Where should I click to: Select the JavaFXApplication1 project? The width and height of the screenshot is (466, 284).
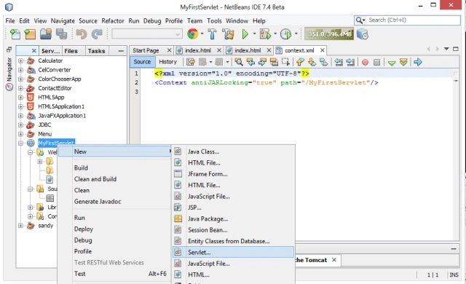pyautogui.click(x=62, y=116)
